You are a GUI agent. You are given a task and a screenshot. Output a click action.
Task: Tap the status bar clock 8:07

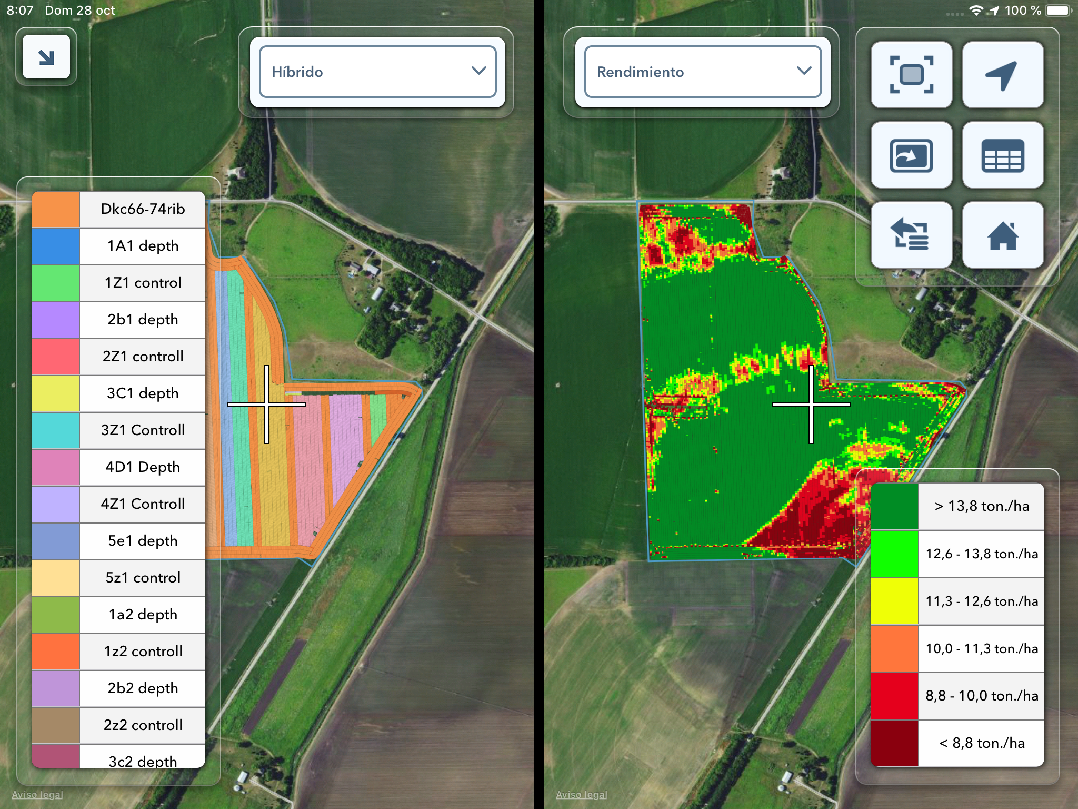[x=20, y=11]
